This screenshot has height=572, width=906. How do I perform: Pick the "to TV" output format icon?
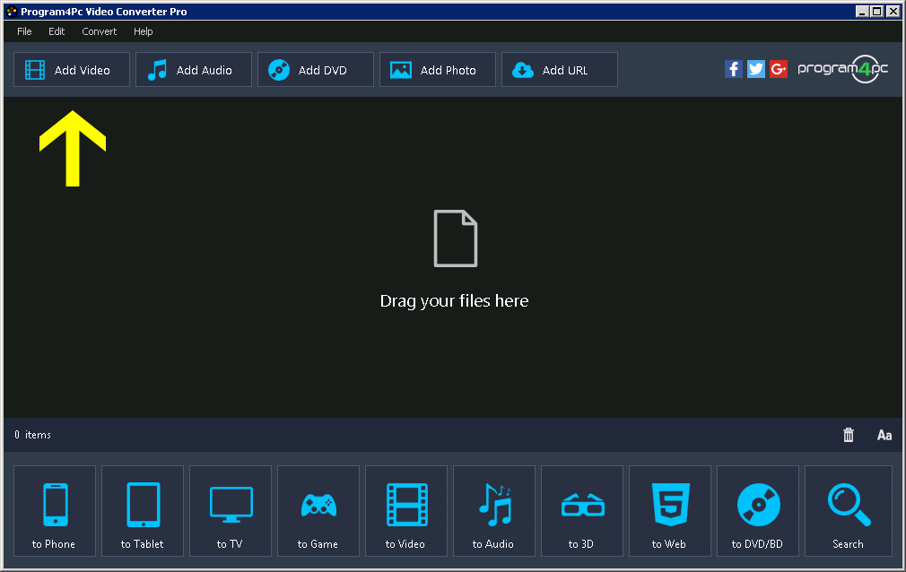point(230,511)
